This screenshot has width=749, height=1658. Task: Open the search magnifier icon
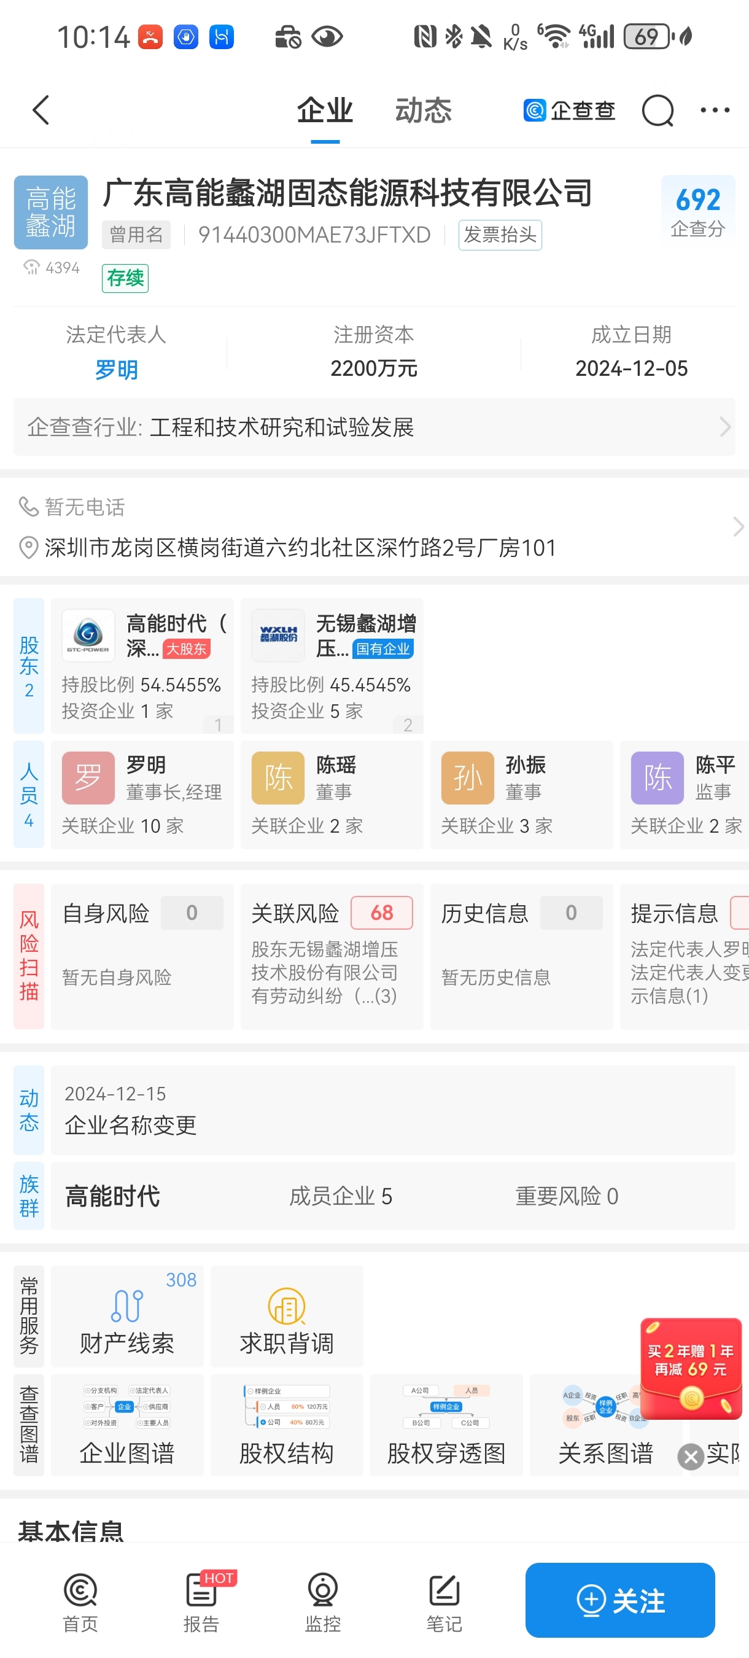pyautogui.click(x=658, y=111)
